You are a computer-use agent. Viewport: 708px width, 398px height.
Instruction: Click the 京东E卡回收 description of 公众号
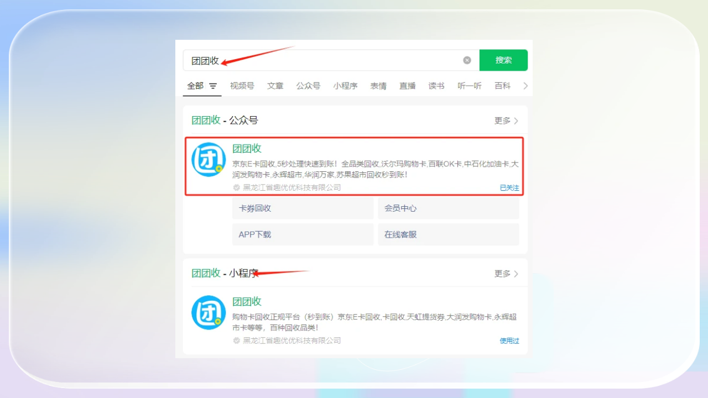376,169
